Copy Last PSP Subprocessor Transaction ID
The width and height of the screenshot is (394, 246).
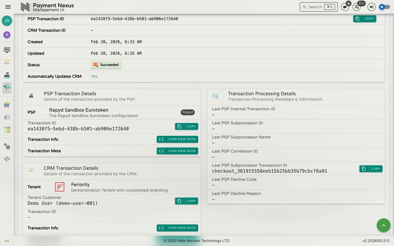371,169
